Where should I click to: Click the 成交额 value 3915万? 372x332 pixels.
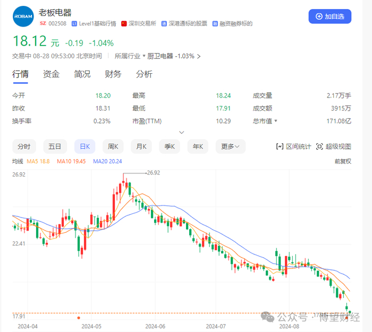[341, 108]
